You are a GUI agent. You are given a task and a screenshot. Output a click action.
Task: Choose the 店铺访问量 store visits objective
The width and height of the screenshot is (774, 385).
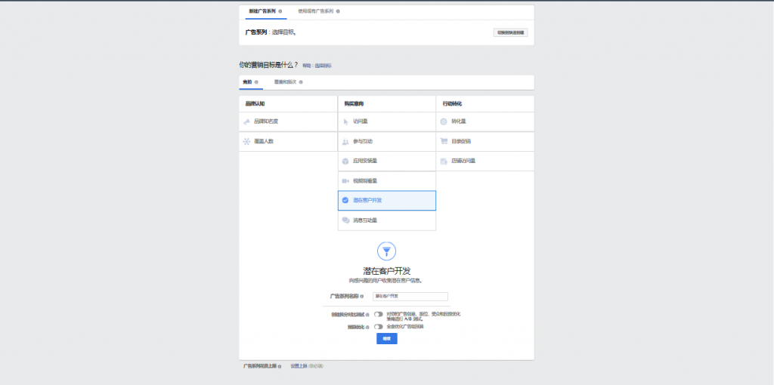click(x=485, y=162)
